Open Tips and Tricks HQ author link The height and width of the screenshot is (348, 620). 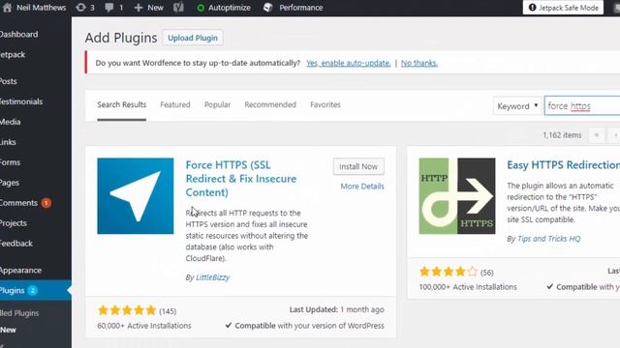549,239
